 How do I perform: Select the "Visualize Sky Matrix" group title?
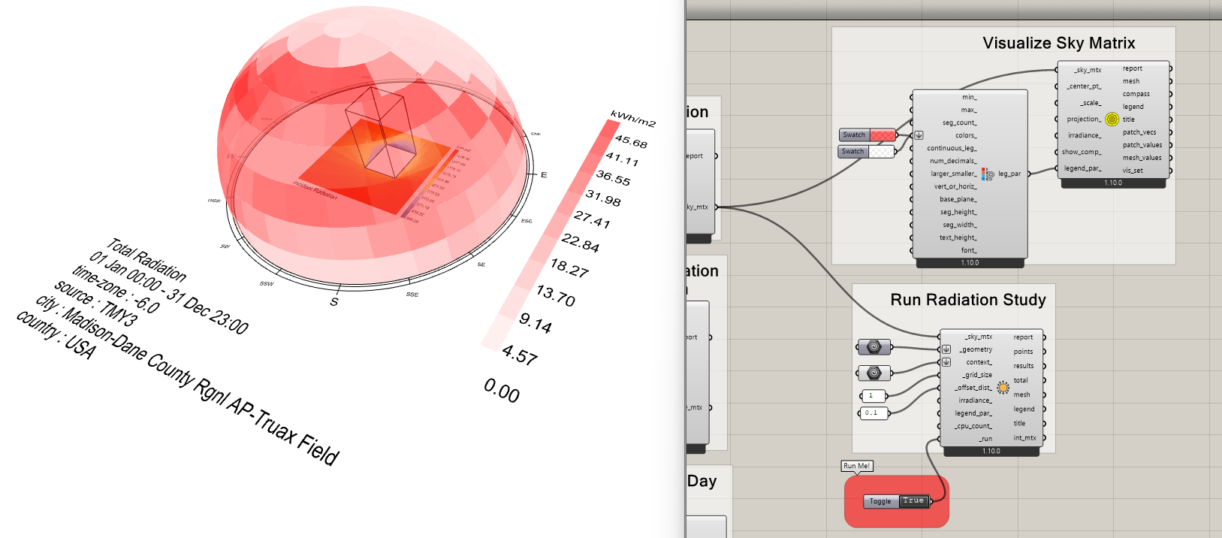[x=1058, y=44]
